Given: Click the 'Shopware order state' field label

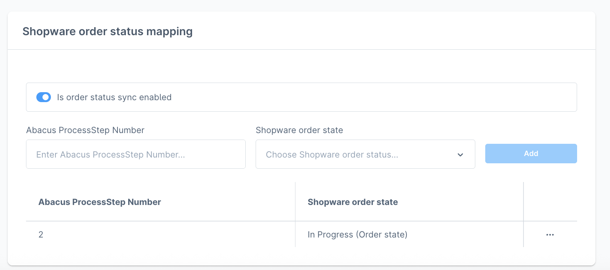Looking at the screenshot, I should (299, 130).
